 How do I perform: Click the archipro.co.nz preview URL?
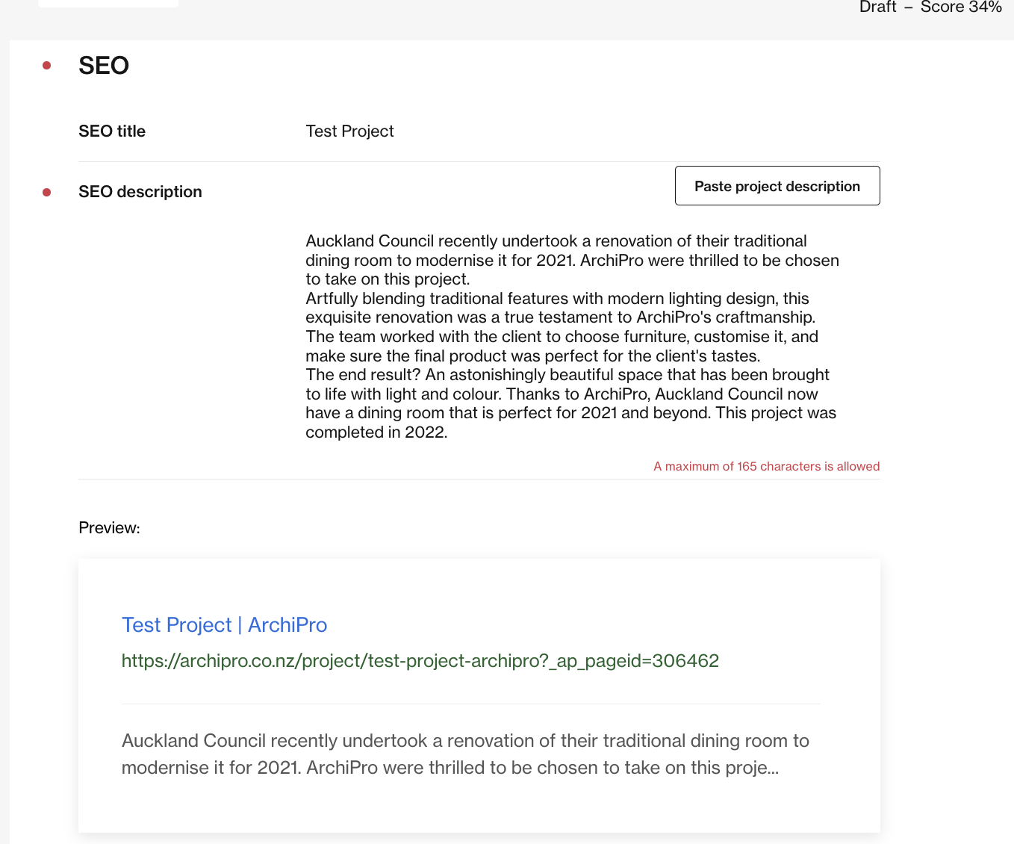420,661
